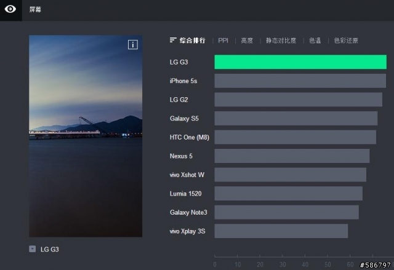
Task: Click the Galaxy S5 score bar
Action: (296, 119)
